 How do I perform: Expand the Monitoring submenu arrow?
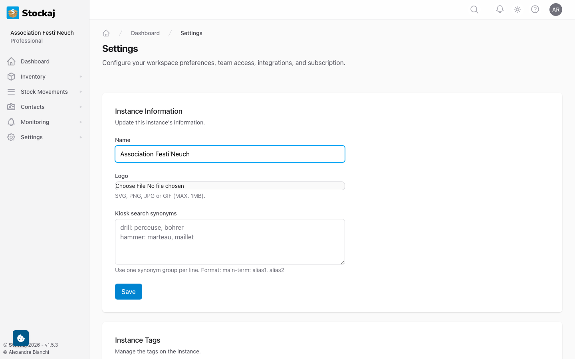click(81, 122)
